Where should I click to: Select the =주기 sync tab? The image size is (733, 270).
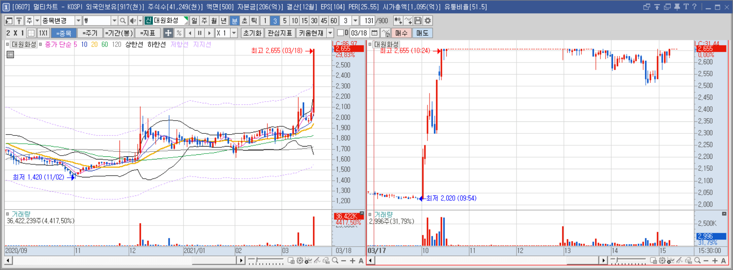coord(90,33)
